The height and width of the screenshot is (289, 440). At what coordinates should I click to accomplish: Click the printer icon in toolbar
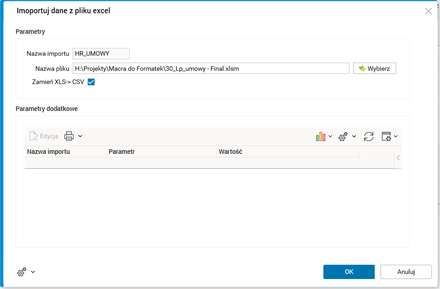[x=69, y=136]
